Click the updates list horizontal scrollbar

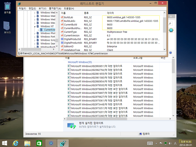pos(97,119)
